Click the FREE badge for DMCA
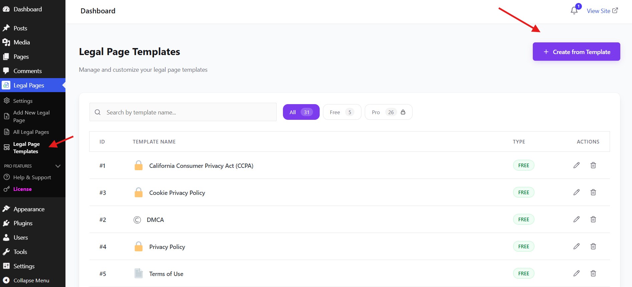This screenshot has width=632, height=287. [x=524, y=219]
